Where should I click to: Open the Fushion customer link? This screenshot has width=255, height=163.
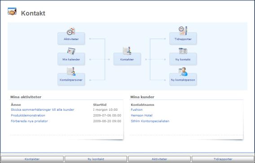pos(136,110)
